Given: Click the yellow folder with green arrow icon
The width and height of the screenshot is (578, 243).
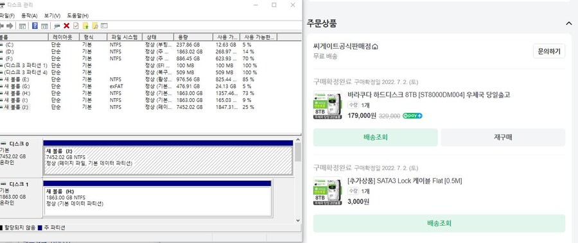Looking at the screenshot, I should click(x=85, y=26).
